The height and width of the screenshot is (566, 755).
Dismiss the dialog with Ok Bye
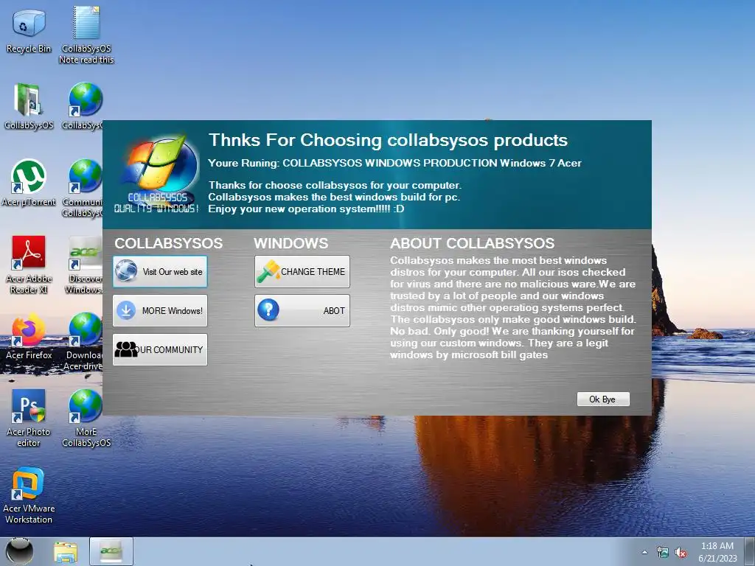(603, 399)
